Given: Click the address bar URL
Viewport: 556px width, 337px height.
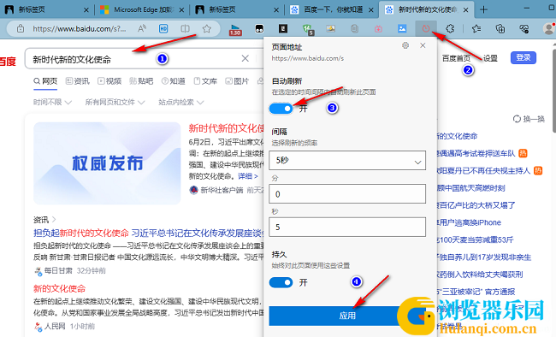Looking at the screenshot, I should (x=79, y=29).
